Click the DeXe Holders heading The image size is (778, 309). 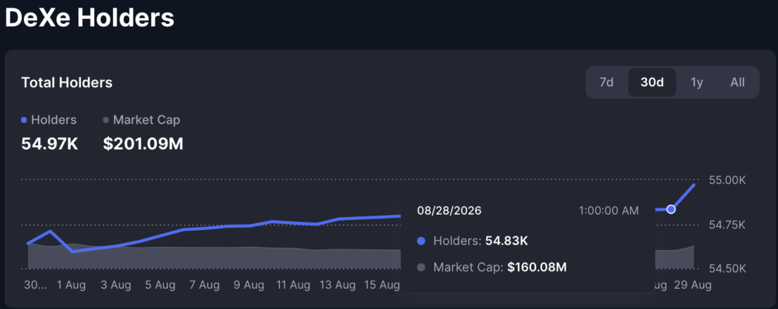click(89, 17)
